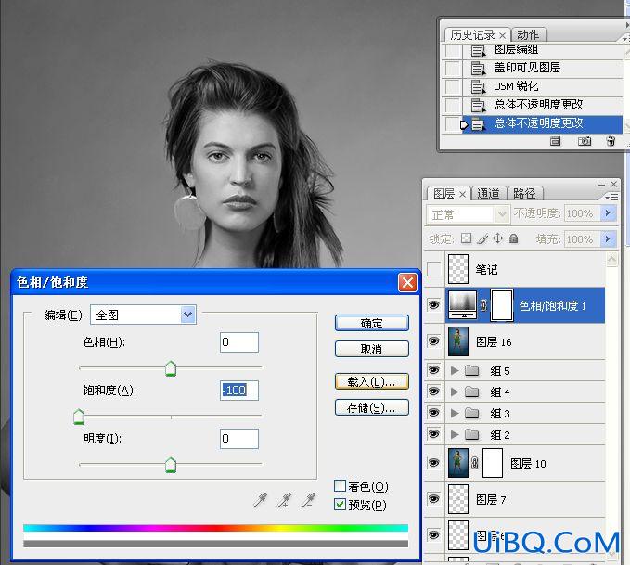
Task: Toggle visibility of 组 5
Action: [x=434, y=369]
